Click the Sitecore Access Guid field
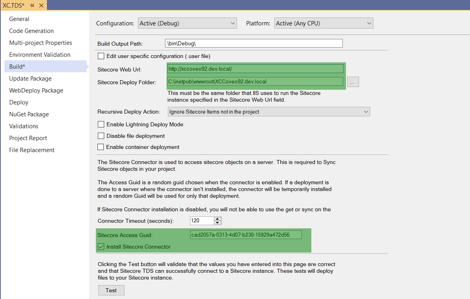The height and width of the screenshot is (299, 470). pos(246,235)
